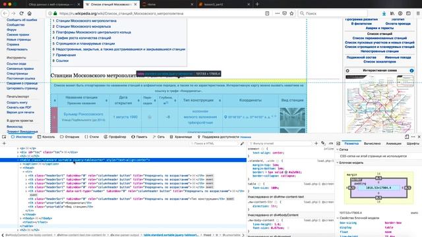Go forward in the browser toolbar
Screen dimensions: 422x237
[13, 13]
